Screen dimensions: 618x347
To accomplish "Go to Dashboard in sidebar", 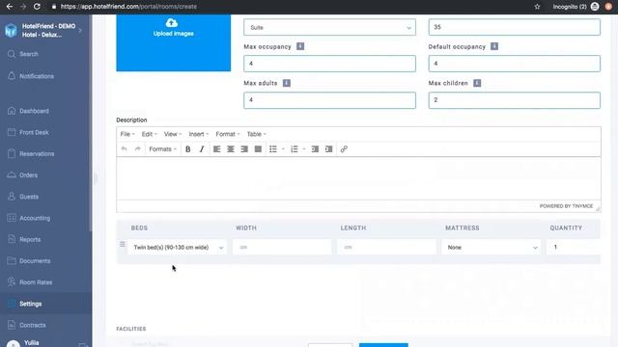I will 34,111.
